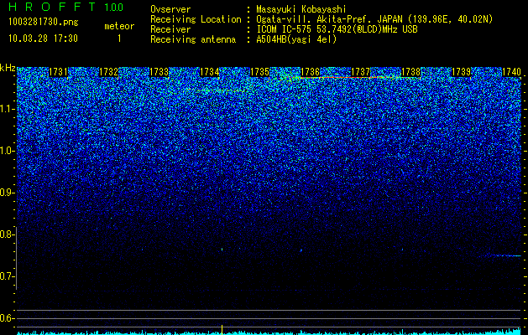Click the 0.7 frequency axis label
Viewport: 528px width, 335px height.
[x=7, y=276]
